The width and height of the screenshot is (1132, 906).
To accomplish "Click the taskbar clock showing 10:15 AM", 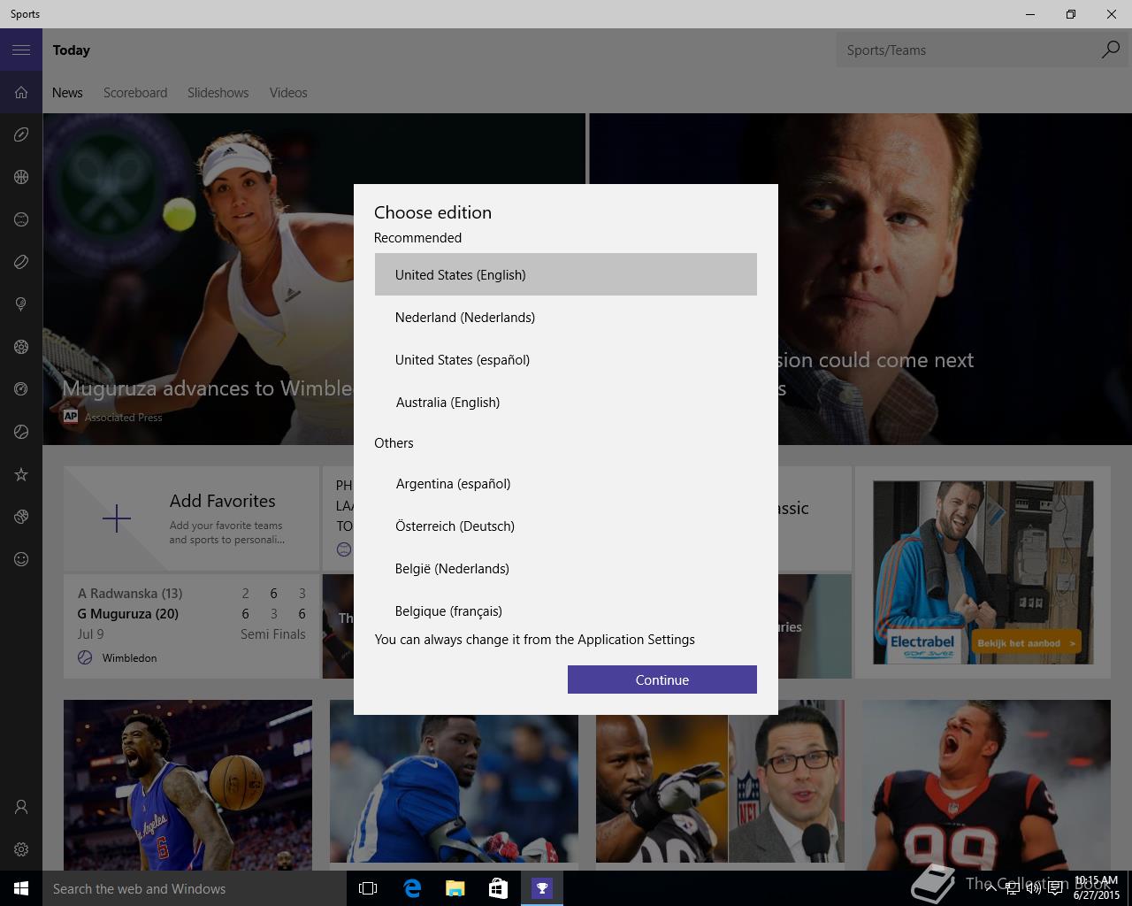I will tap(1096, 888).
